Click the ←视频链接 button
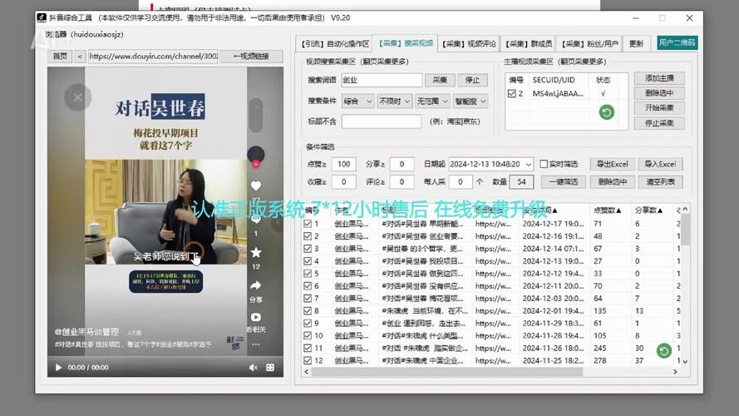Viewport: 739px width, 416px height. [251, 56]
